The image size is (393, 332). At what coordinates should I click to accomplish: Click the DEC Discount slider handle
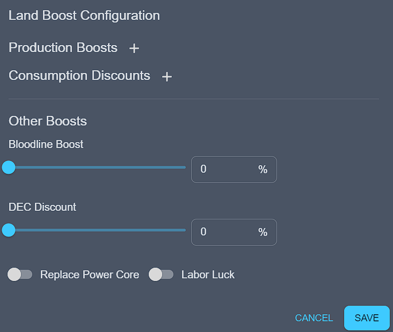tap(9, 230)
